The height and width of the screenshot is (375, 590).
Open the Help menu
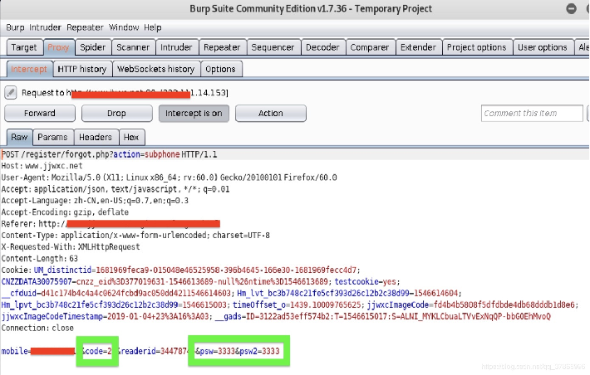tap(152, 27)
